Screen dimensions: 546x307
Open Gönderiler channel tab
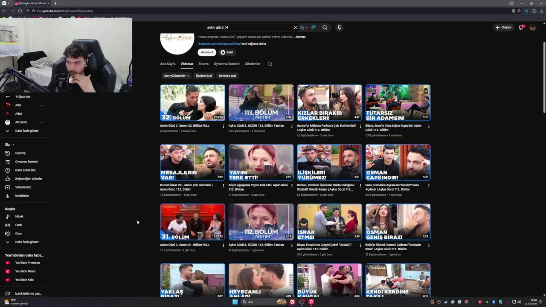[253, 64]
